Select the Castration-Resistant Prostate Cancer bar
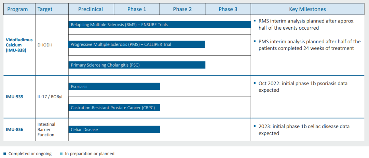This screenshot has height=158, width=369. click(114, 108)
